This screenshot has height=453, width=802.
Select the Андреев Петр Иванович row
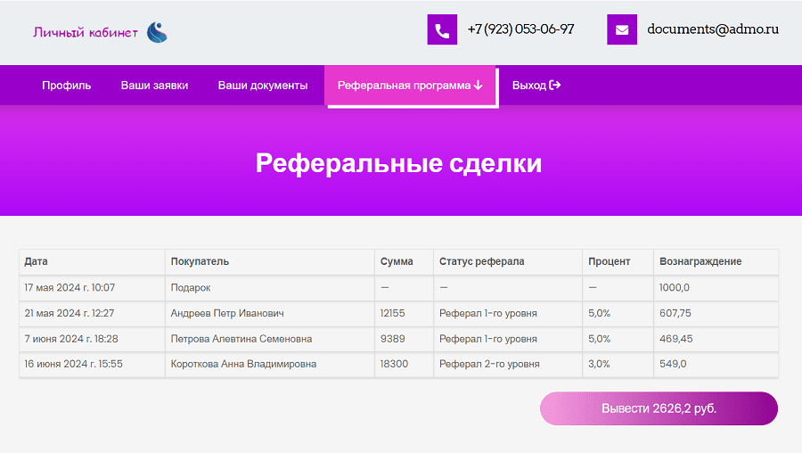(x=227, y=313)
